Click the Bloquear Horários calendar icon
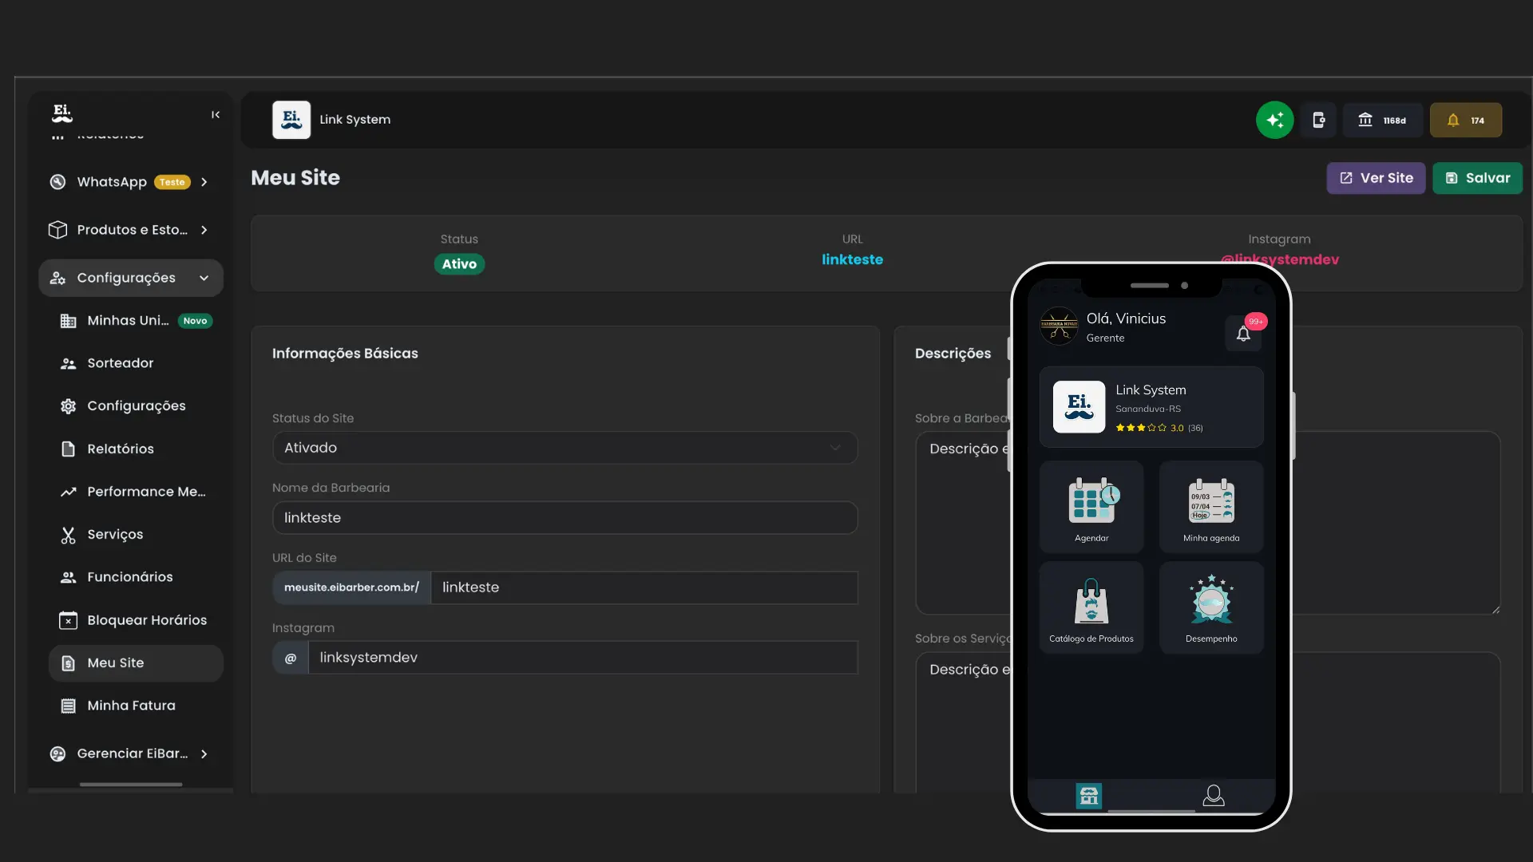 [67, 620]
